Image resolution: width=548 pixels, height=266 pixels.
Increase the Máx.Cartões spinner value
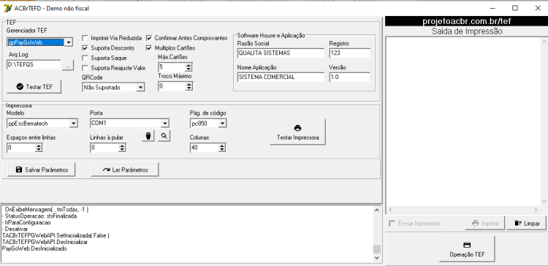[189, 64]
